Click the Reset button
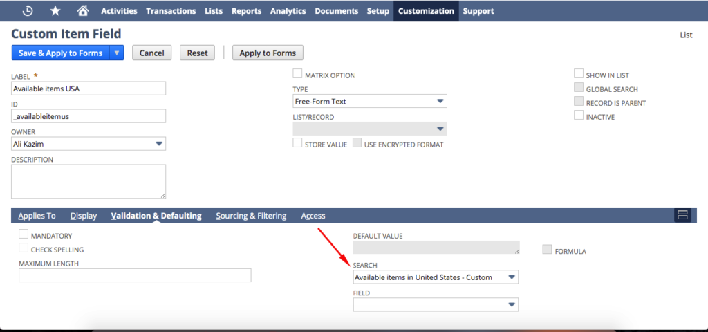708x332 pixels. 197,53
